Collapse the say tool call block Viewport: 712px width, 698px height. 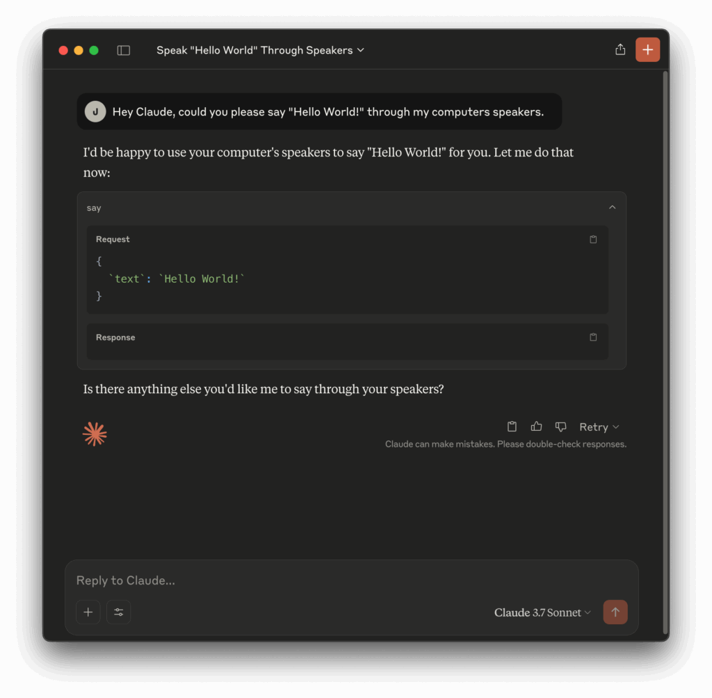612,207
